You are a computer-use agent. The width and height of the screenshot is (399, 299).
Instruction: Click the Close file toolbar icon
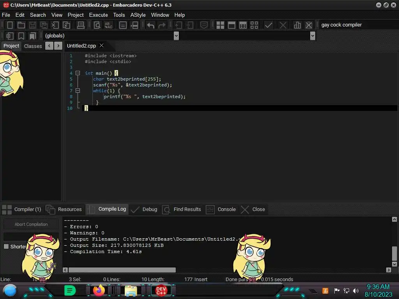click(x=55, y=25)
